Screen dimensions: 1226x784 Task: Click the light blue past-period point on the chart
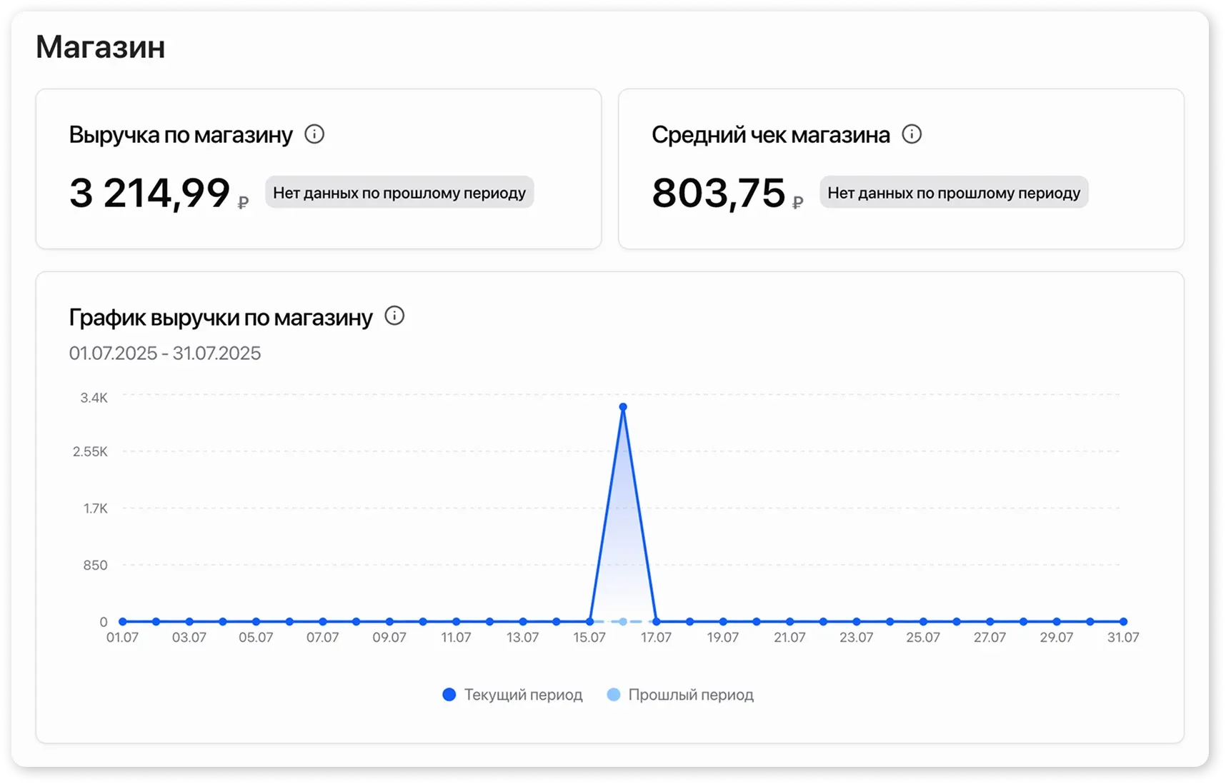coord(623,622)
